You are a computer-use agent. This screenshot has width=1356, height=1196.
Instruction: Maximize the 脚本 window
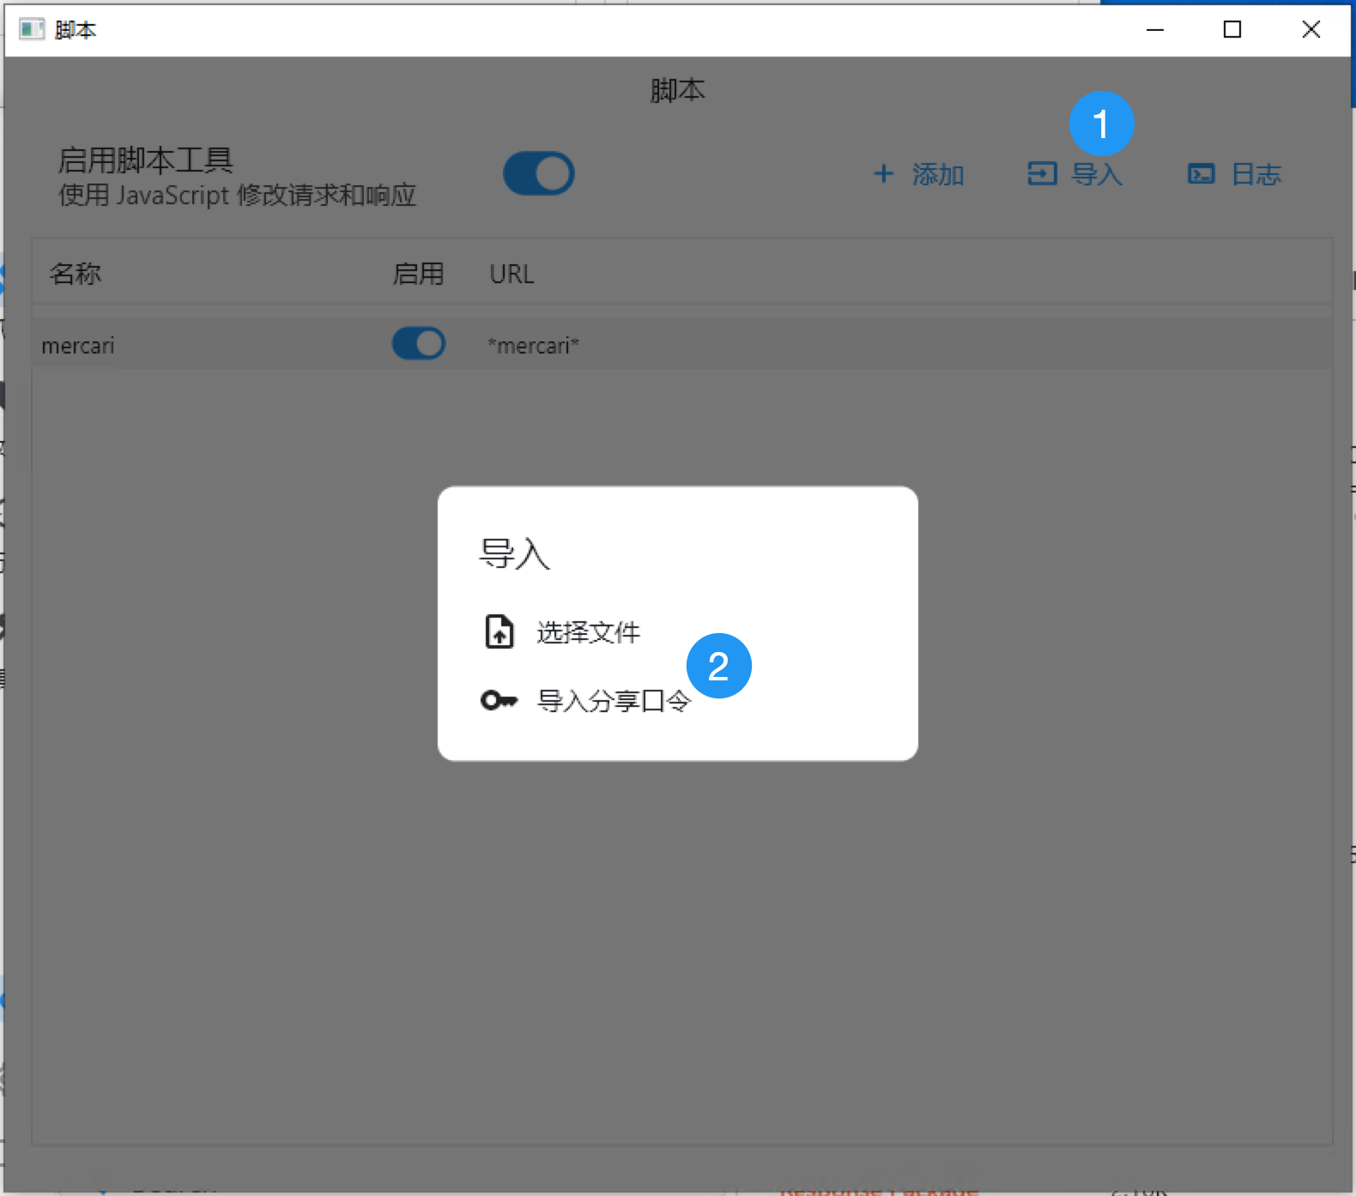pos(1232,30)
